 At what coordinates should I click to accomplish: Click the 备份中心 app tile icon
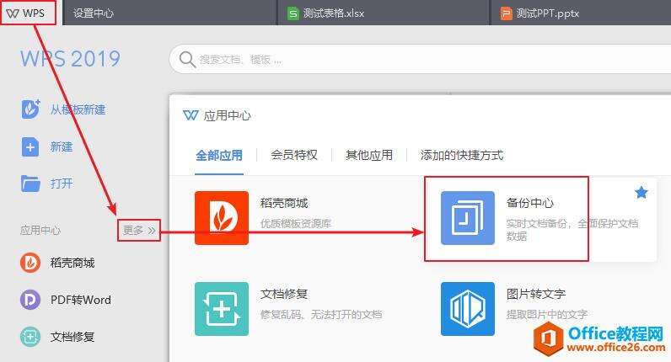point(468,218)
